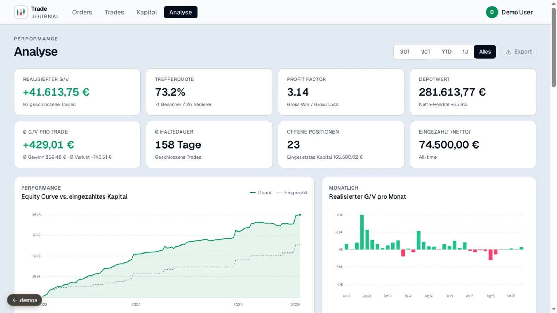Click '71 Gewinner / 26 Verlierer' text
Viewport: 557px width, 313px height.
pyautogui.click(x=183, y=104)
